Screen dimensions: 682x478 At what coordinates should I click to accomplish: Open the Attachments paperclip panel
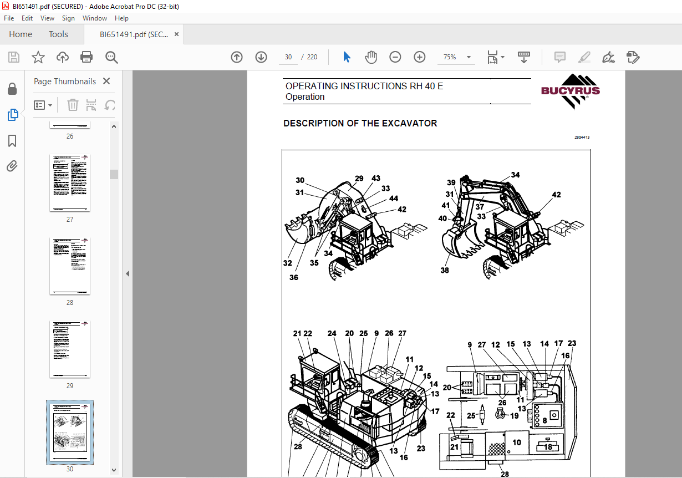pyautogui.click(x=12, y=166)
